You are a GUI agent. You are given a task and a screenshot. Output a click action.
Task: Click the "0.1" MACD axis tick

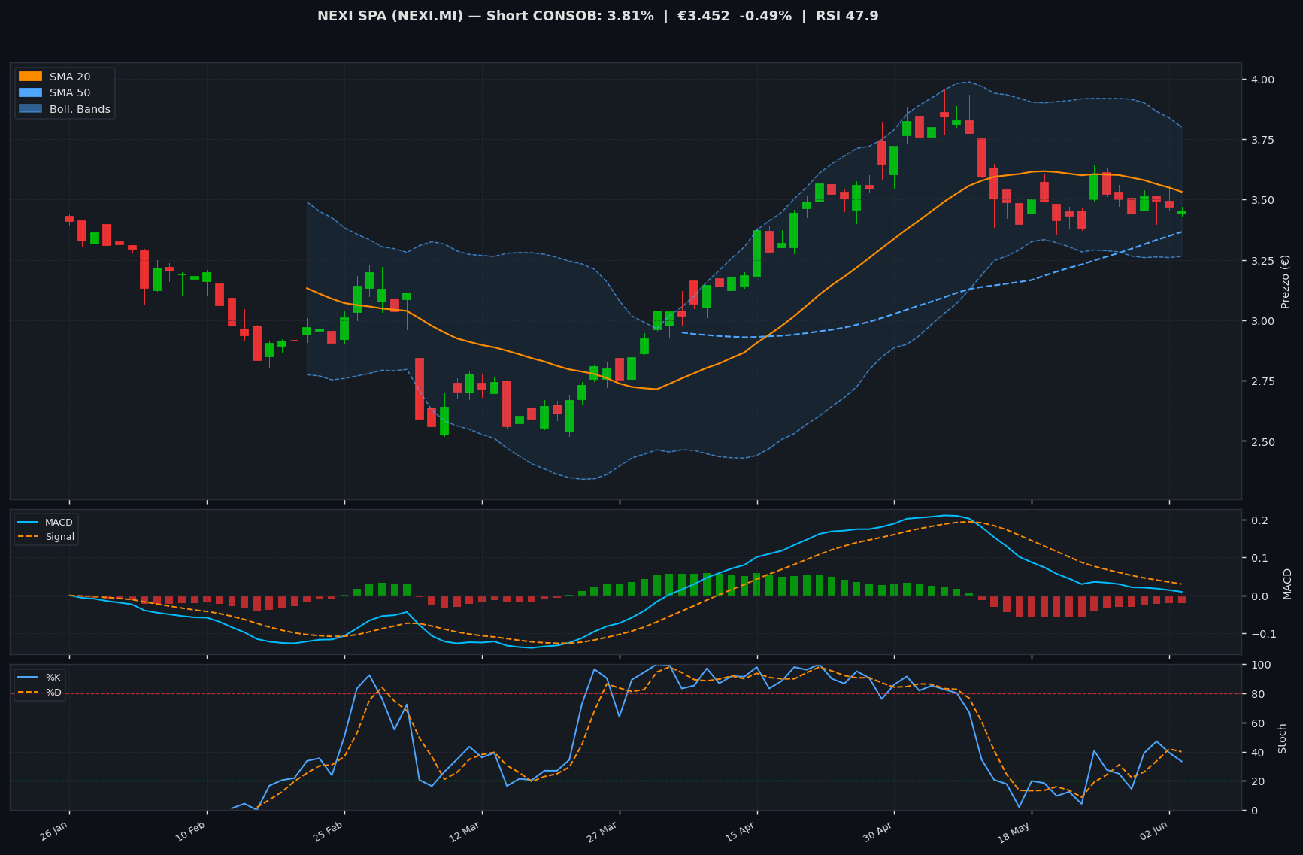pos(1258,558)
